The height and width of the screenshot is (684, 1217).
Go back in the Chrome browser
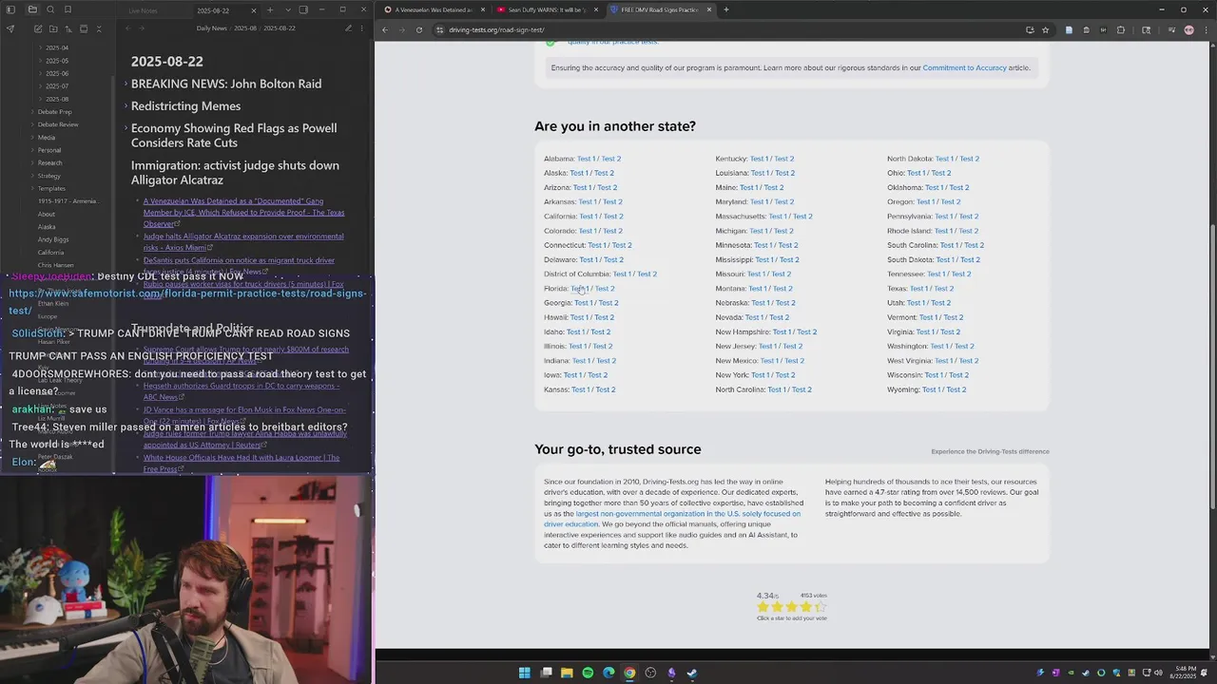(x=385, y=29)
